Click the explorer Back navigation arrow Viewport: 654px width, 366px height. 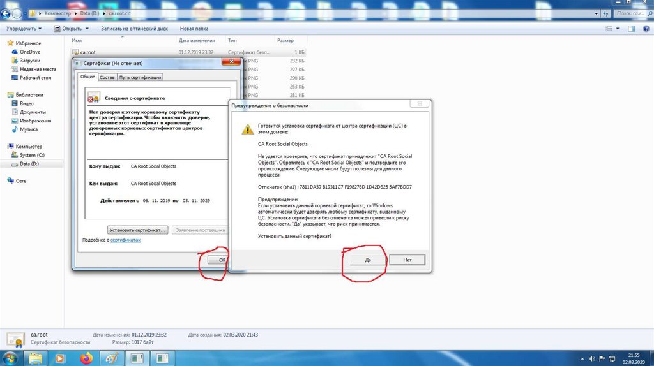[x=7, y=13]
